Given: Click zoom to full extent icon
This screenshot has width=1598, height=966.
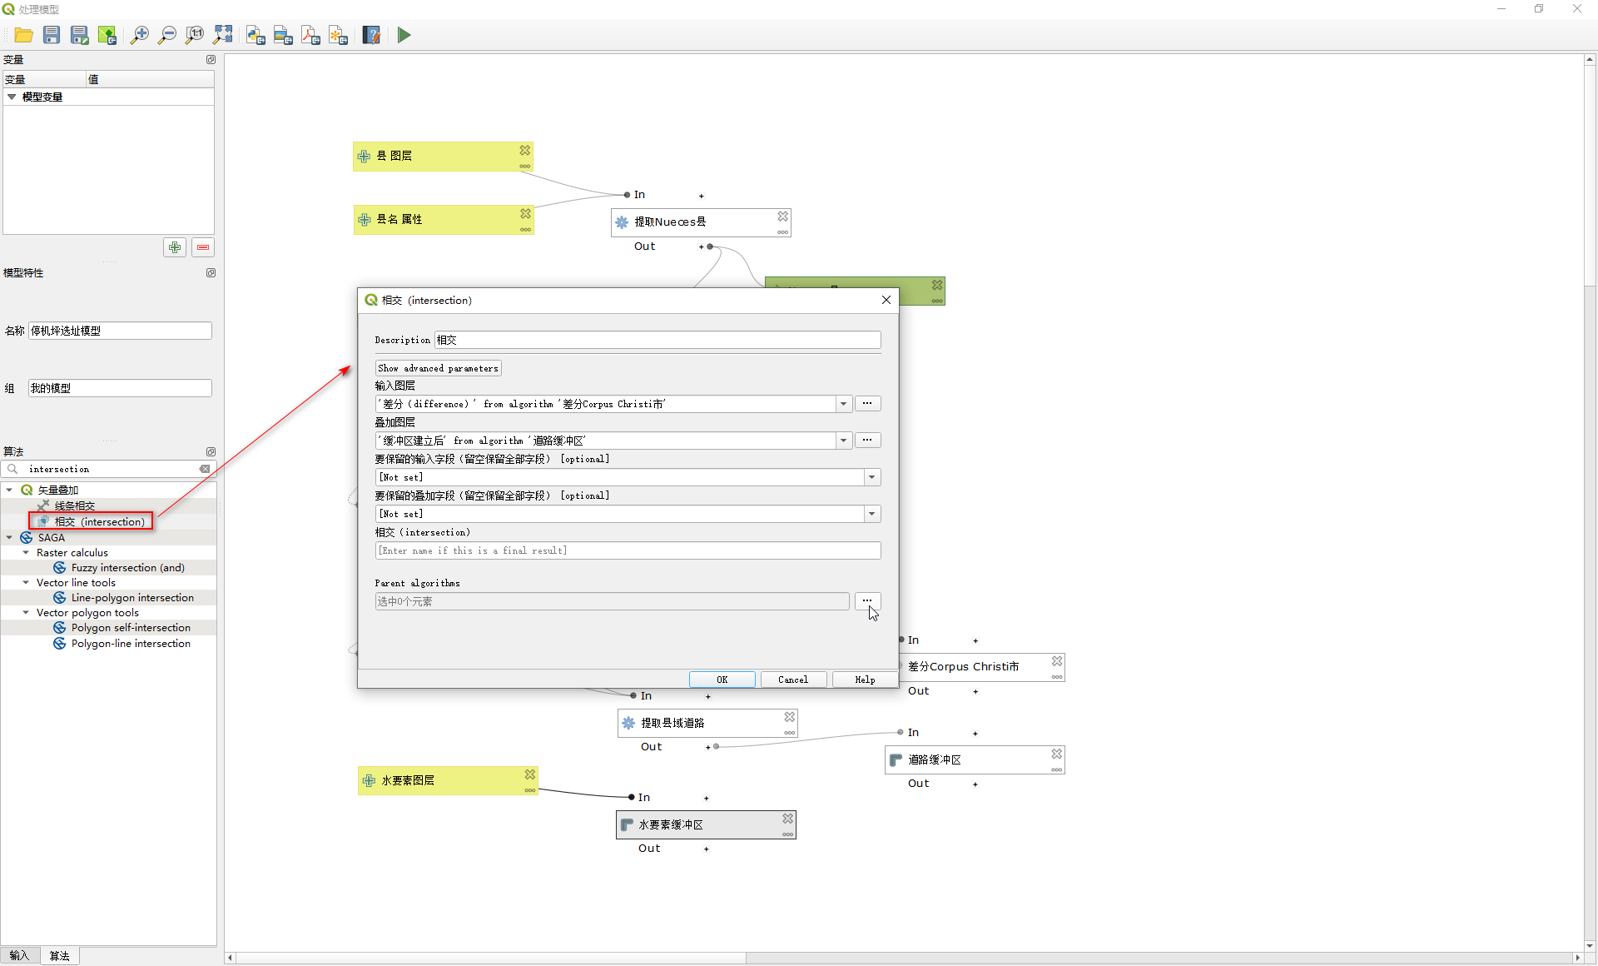Looking at the screenshot, I should [x=222, y=35].
